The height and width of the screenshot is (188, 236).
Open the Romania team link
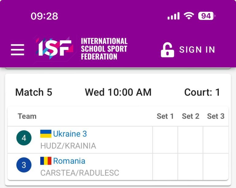coord(69,161)
